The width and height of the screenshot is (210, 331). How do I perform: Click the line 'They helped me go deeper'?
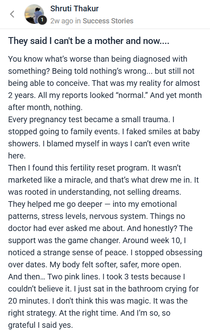[x=92, y=204]
